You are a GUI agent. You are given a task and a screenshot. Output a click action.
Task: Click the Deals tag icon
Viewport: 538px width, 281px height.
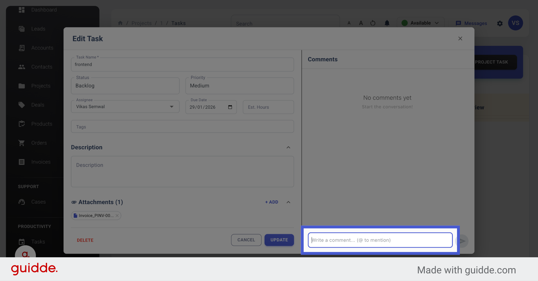tap(22, 105)
